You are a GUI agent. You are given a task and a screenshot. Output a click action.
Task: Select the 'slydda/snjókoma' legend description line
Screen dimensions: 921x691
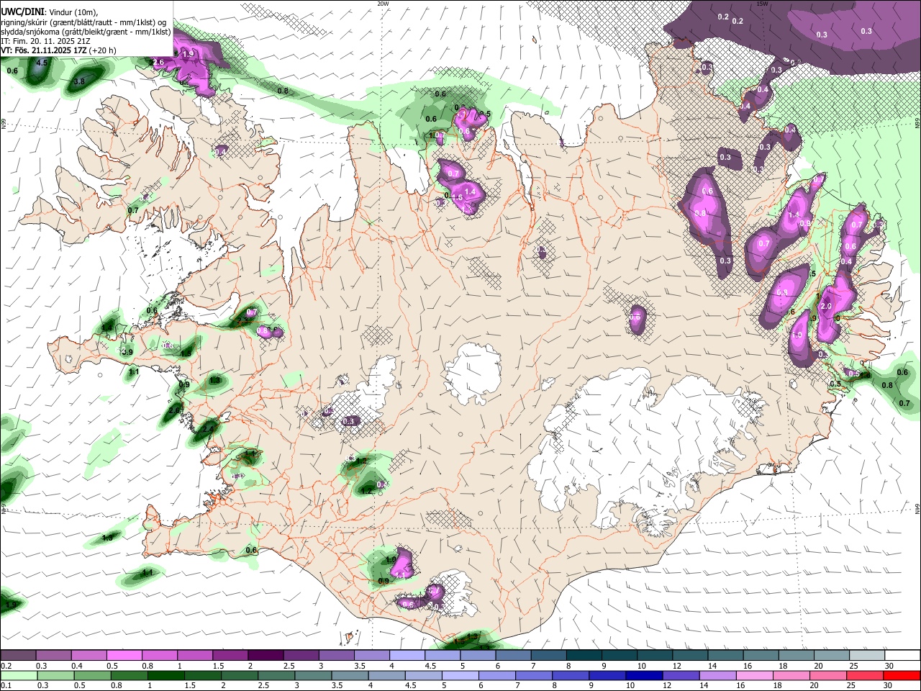86,32
